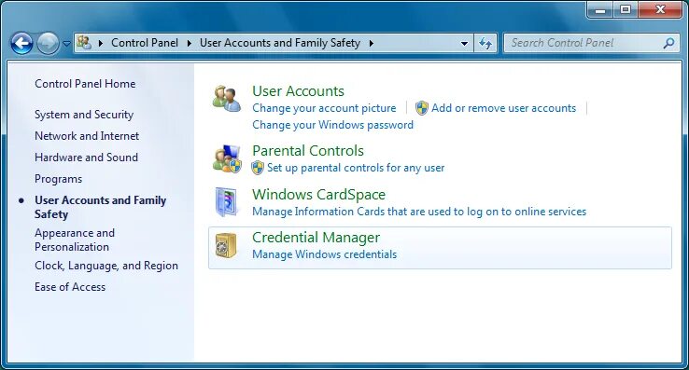Screen dimensions: 689x370
Task: Go to Control Panel Home
Action: point(85,83)
